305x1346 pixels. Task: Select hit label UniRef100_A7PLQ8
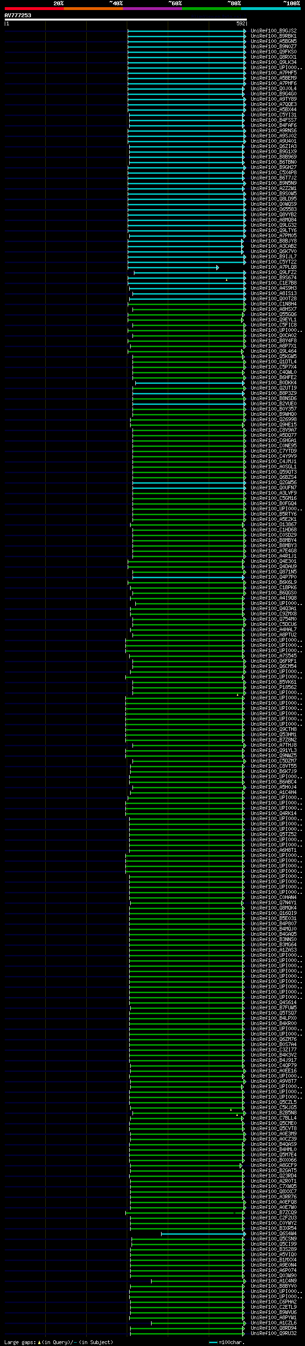pyautogui.click(x=274, y=267)
